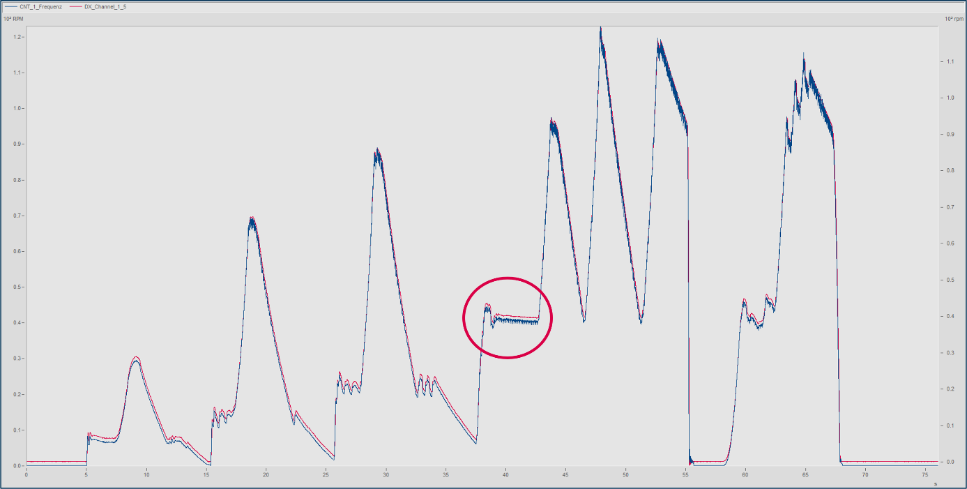967x489 pixels.
Task: Click the blue line symbol for CNT_1_Frequenz
Action: coord(11,6)
